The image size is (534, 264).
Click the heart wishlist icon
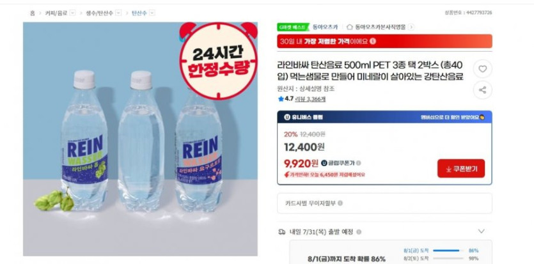point(482,69)
